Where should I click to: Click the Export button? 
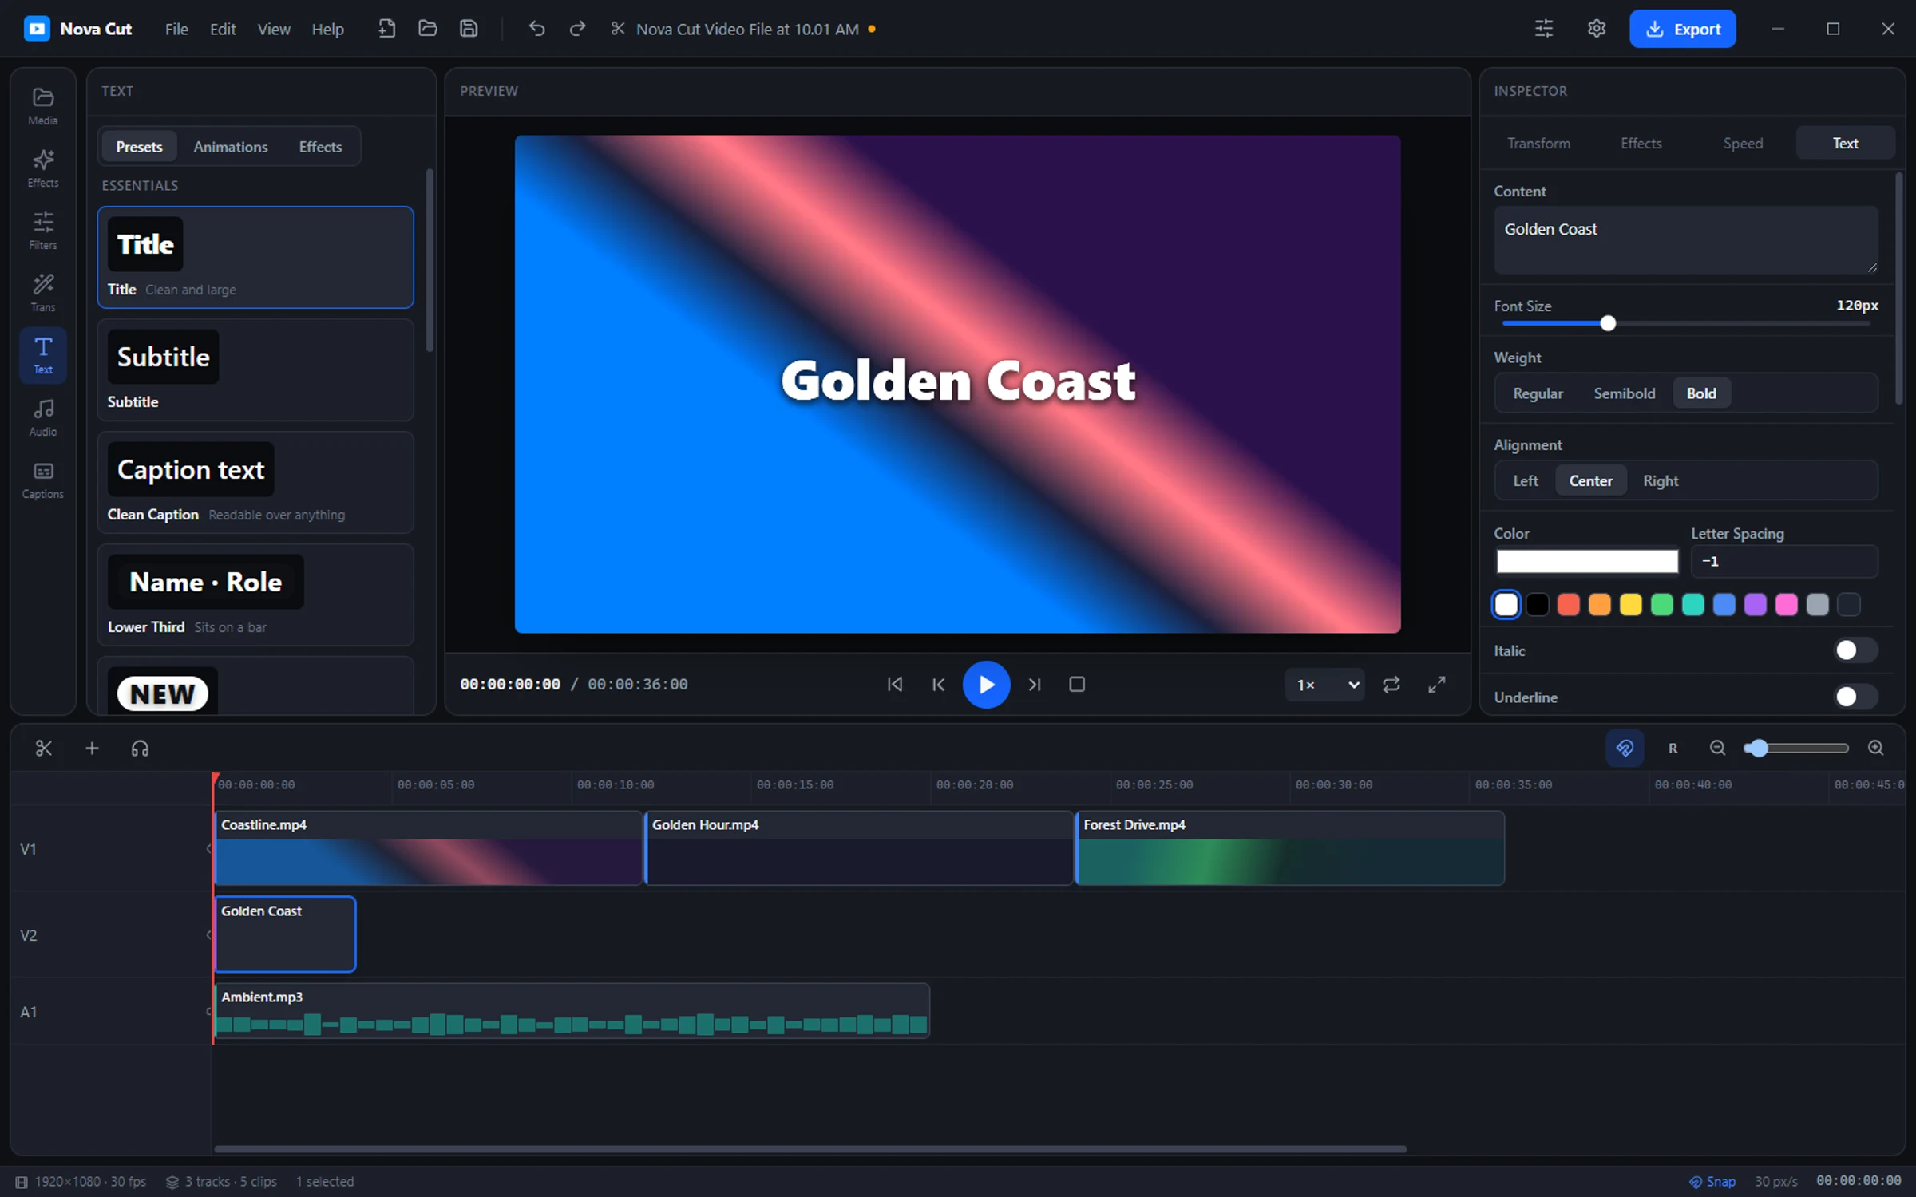(1682, 29)
